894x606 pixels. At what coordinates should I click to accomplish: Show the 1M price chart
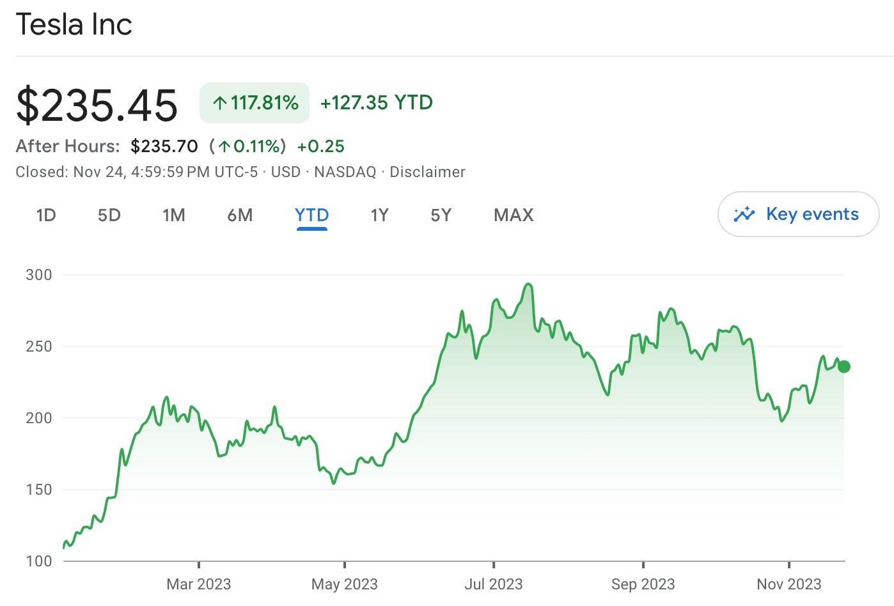[x=174, y=215]
